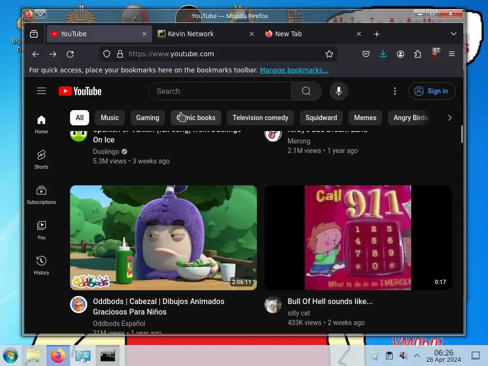Image resolution: width=488 pixels, height=366 pixels.
Task: Show more filter chips with right chevron
Action: (449, 118)
